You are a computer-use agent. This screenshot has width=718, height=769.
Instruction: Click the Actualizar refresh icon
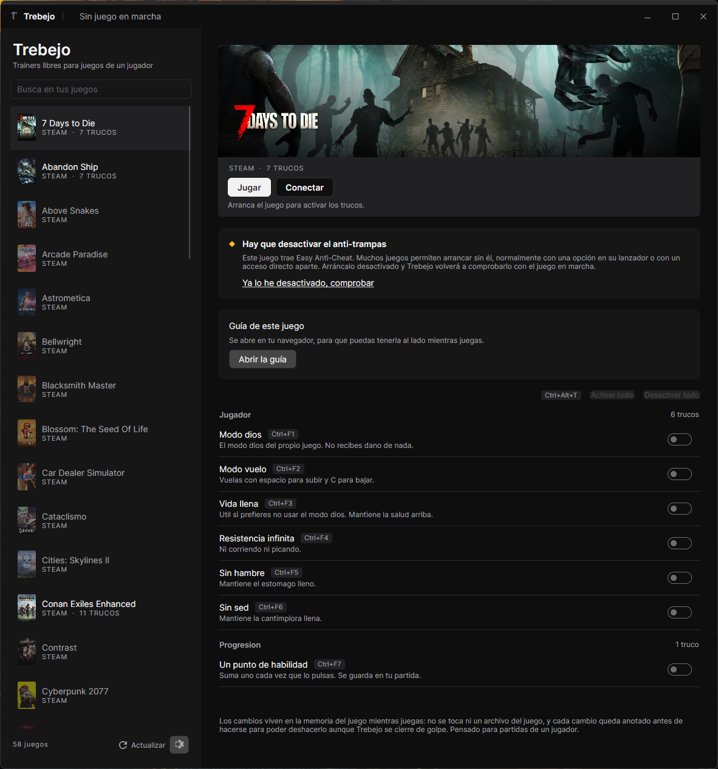coord(123,745)
